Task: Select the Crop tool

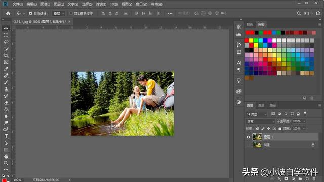Action: coord(6,55)
